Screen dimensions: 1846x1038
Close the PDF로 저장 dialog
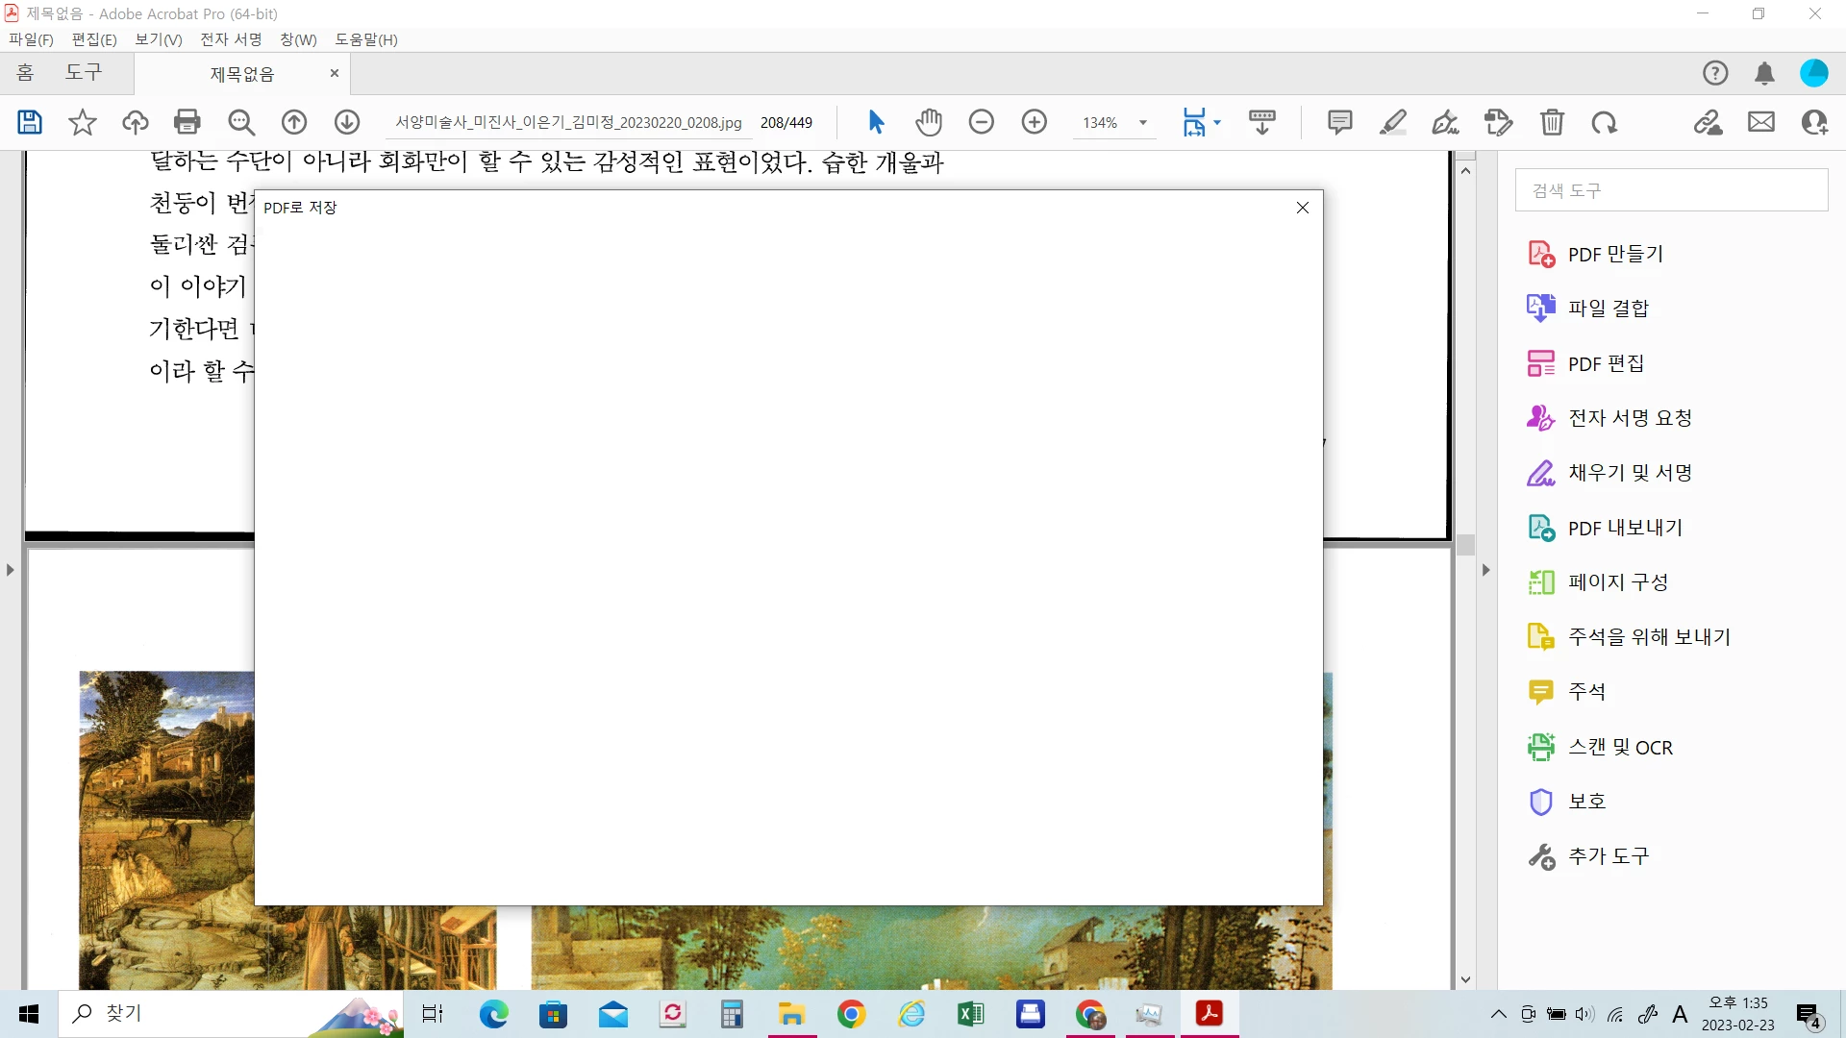click(x=1303, y=208)
